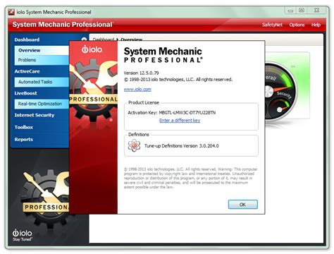Click the Activation Key value text
Viewport: 334px width, 254px height.
[187, 113]
